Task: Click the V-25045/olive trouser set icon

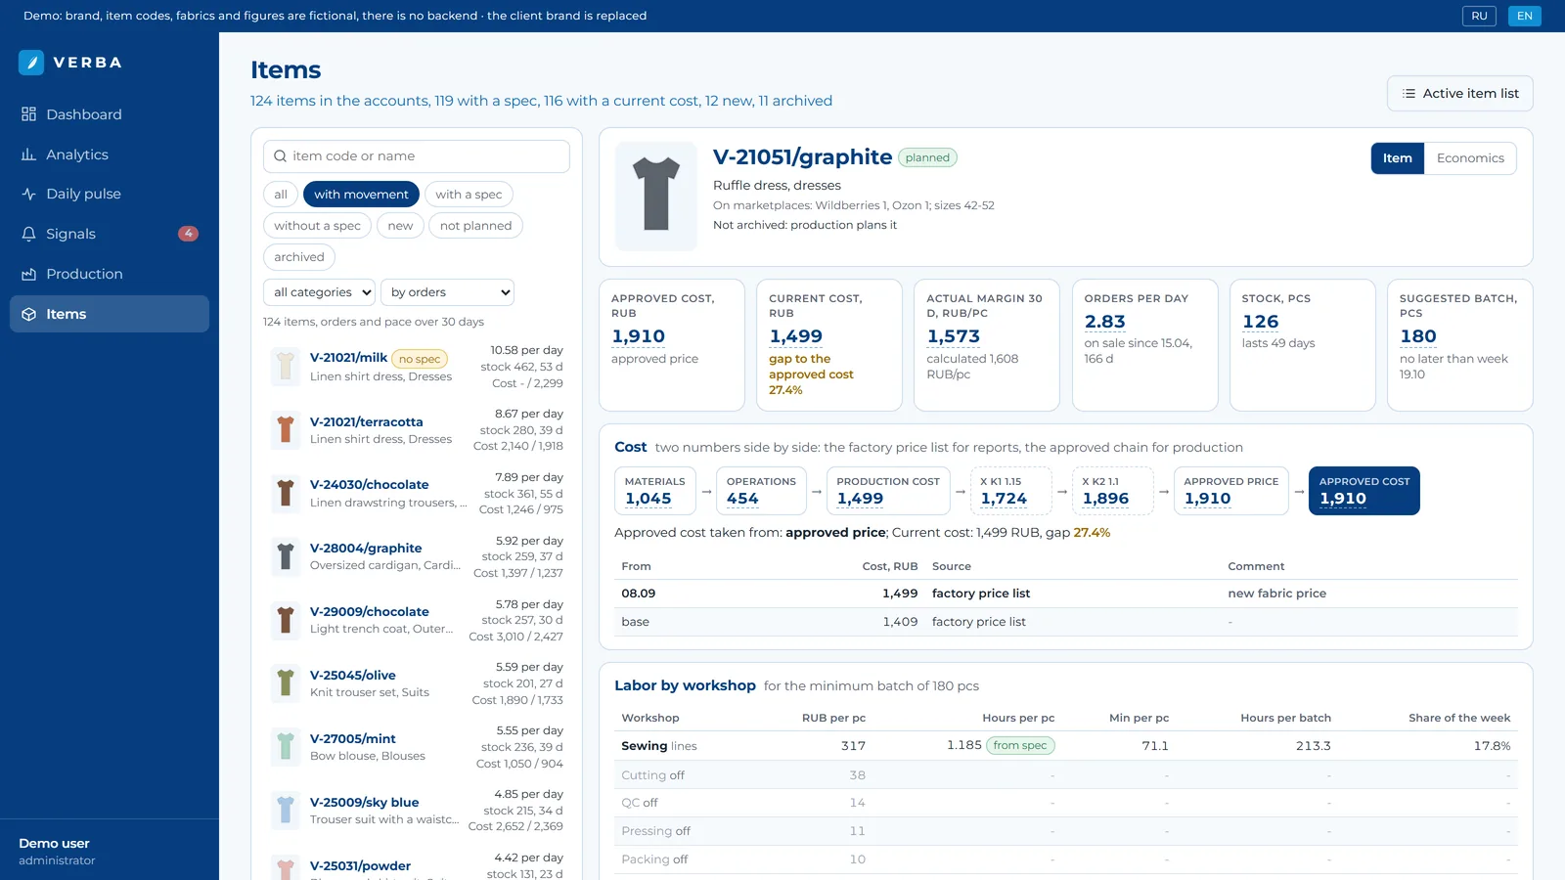Action: click(x=285, y=683)
